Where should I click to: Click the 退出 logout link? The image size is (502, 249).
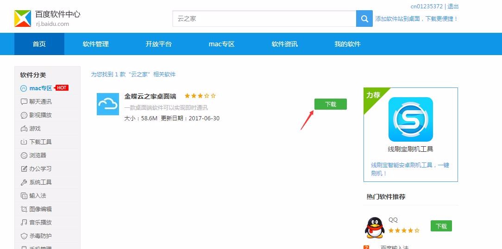pyautogui.click(x=453, y=6)
